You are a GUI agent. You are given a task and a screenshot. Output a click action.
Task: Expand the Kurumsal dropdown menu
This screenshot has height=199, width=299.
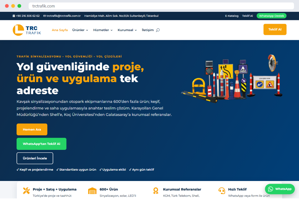coord(127,30)
